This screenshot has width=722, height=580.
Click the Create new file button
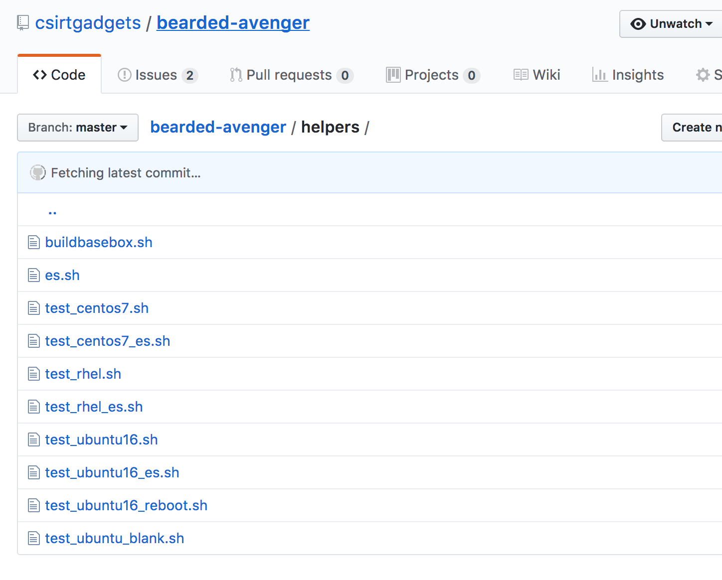point(692,128)
